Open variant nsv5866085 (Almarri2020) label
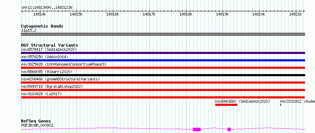315x133 pixels. (x=47, y=72)
